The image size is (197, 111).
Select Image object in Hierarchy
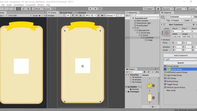coord(150,40)
